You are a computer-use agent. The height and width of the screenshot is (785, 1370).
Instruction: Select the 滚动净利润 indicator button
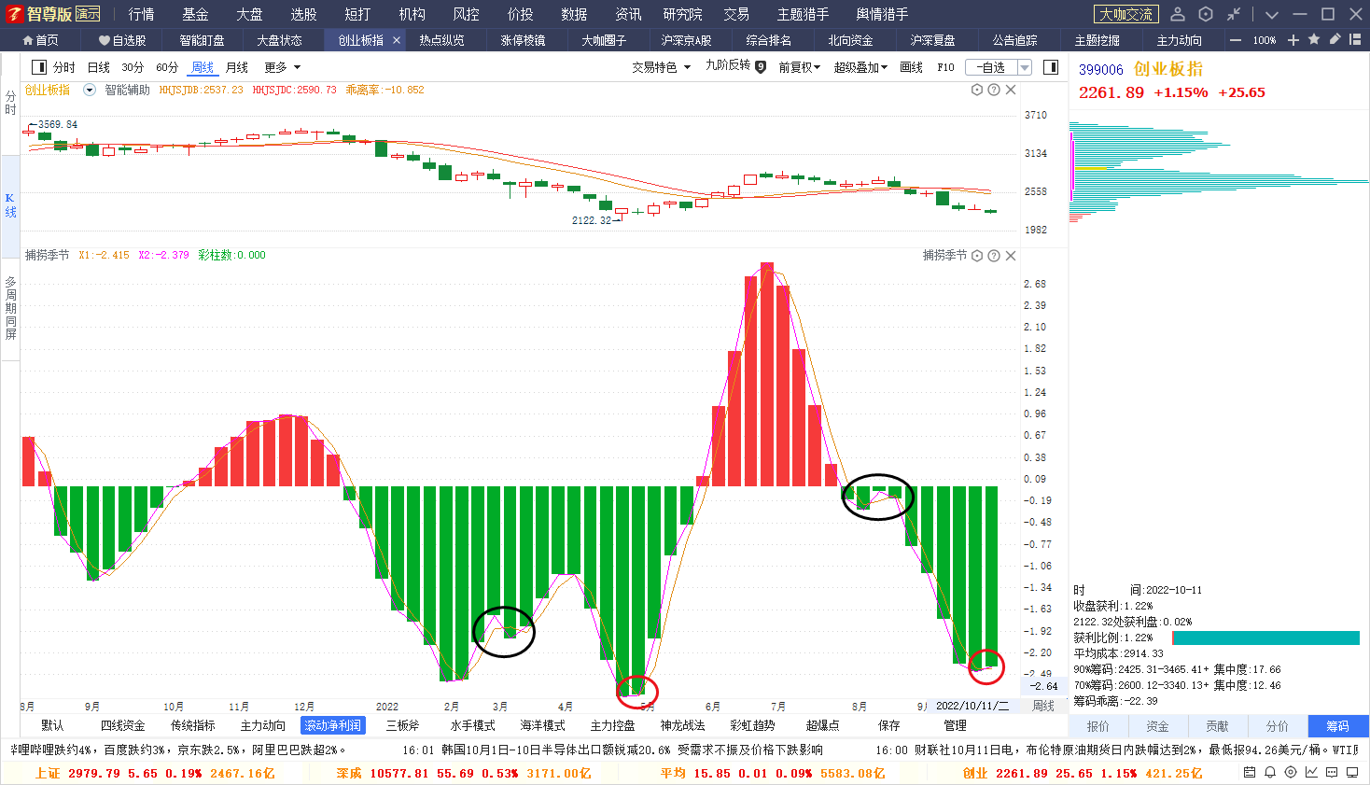(333, 725)
